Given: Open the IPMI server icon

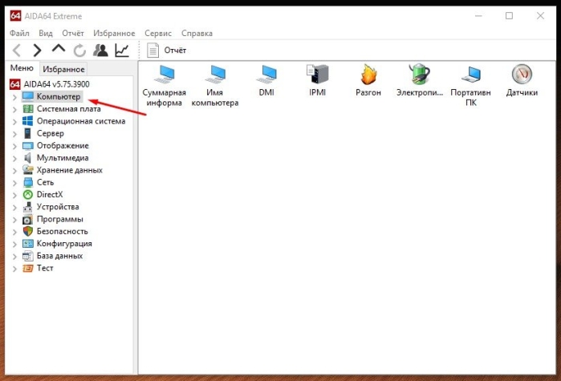Looking at the screenshot, I should coord(317,81).
